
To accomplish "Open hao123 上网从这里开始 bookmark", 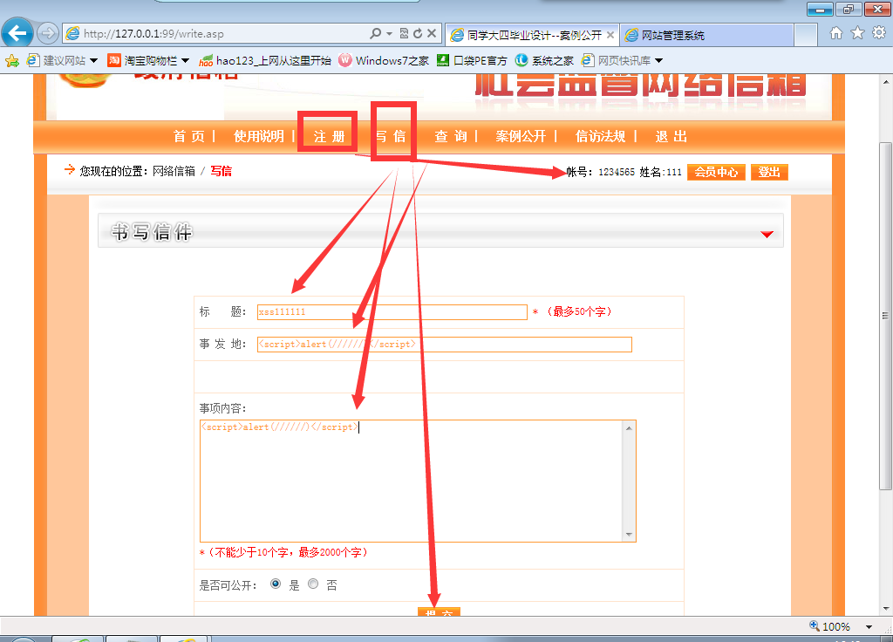I will (265, 60).
